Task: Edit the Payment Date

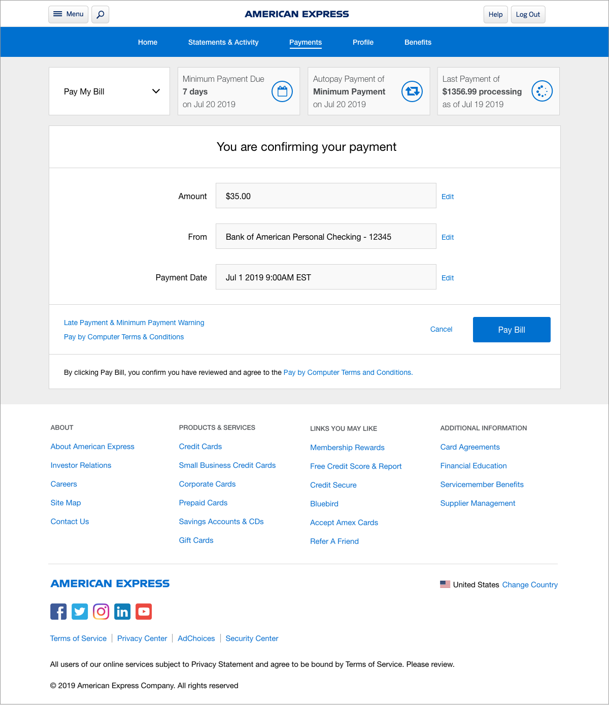Action: (448, 278)
